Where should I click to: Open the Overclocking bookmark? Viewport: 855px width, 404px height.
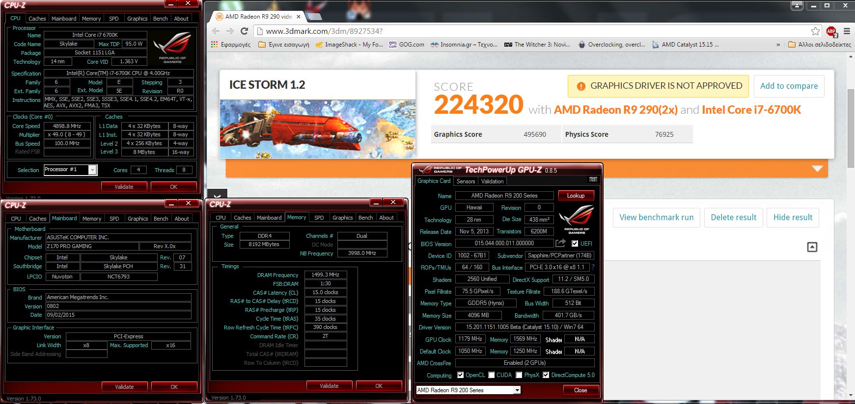[612, 44]
